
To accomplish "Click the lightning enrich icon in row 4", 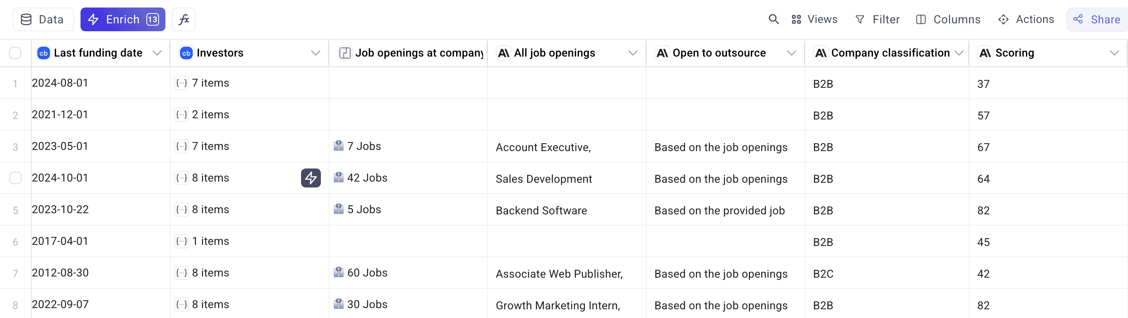I will coord(311,178).
